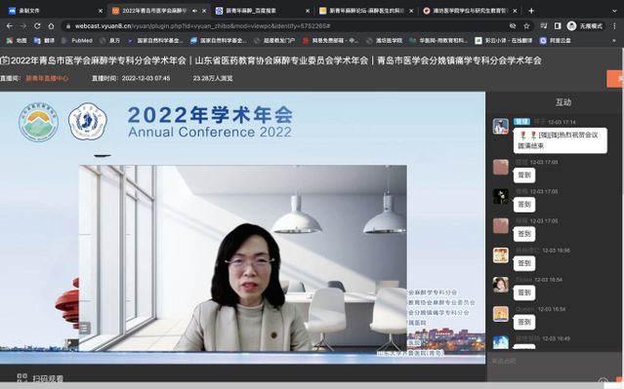This screenshot has height=389, width=624.
Task: Open Chrome's three-dot menu
Action: 615,25
